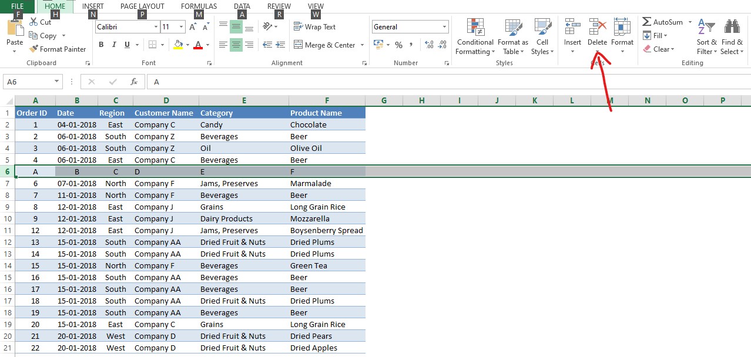This screenshot has height=357, width=751.
Task: Click Increase Decimal icon
Action: tap(429, 45)
